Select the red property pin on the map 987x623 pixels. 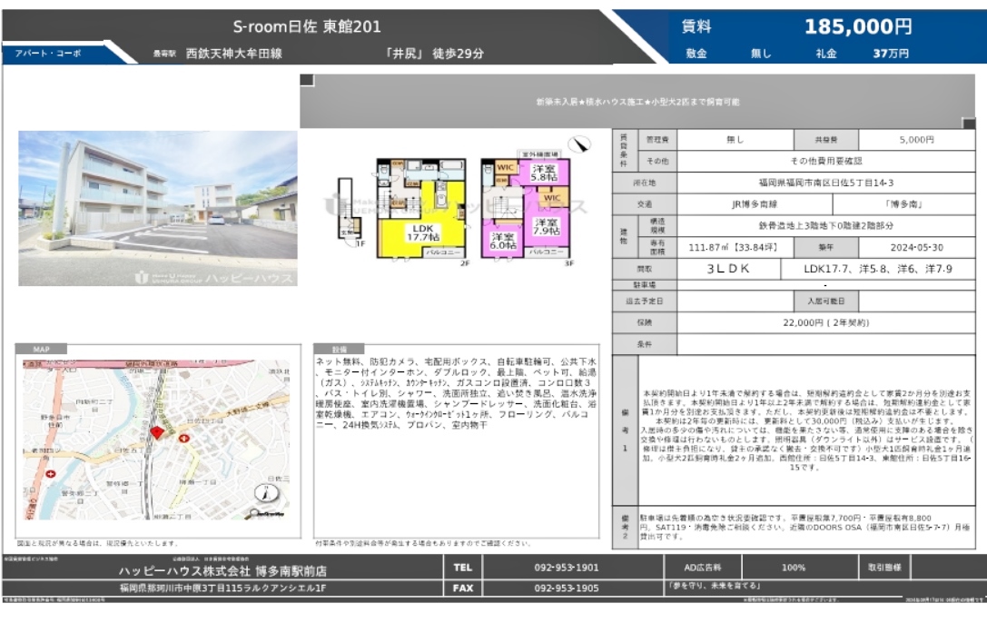(x=157, y=431)
